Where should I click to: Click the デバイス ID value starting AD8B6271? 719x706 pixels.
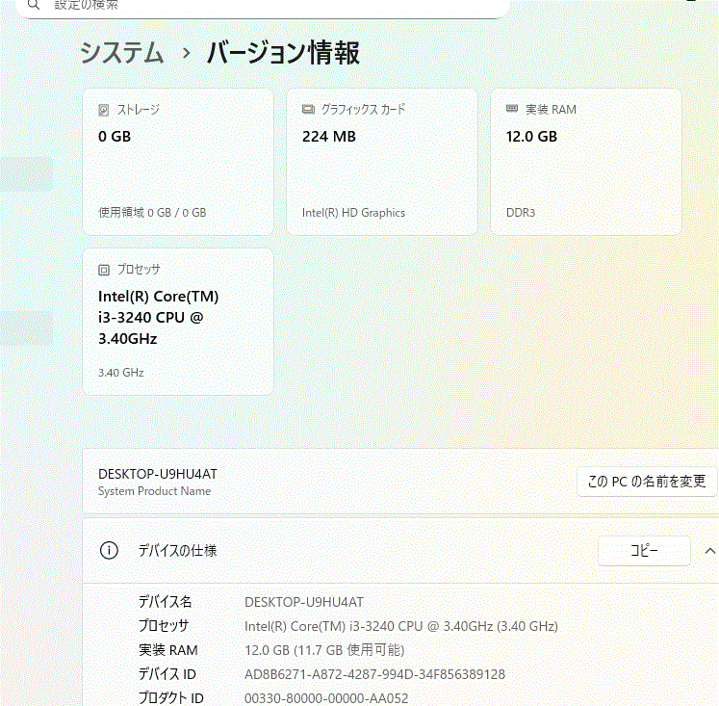(374, 674)
